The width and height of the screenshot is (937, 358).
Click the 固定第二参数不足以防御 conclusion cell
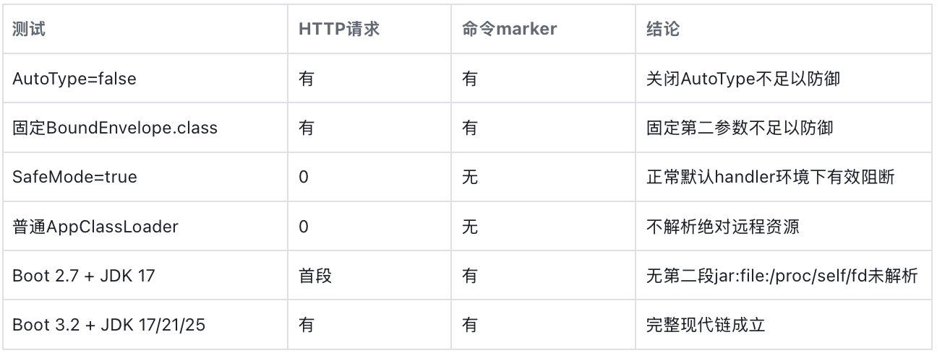pyautogui.click(x=784, y=128)
